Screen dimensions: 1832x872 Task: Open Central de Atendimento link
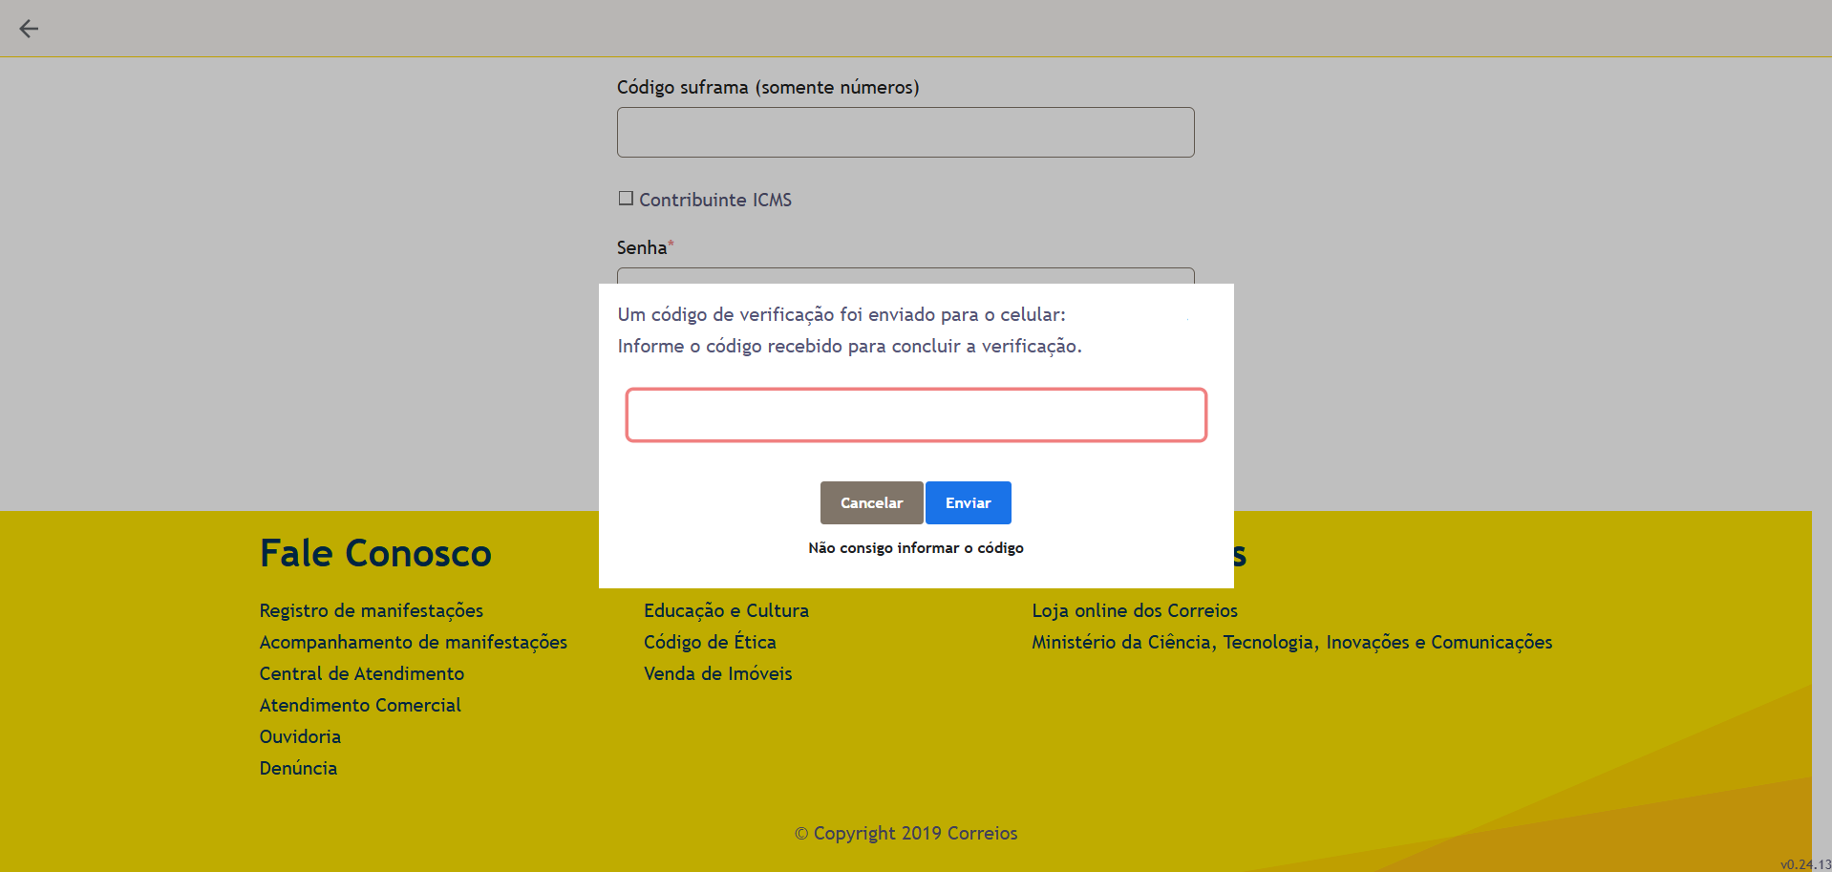pyautogui.click(x=362, y=673)
